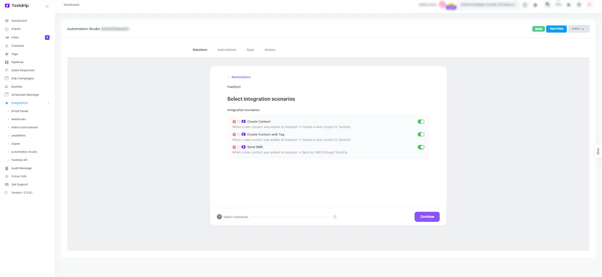The image size is (602, 277).
Task: Open Import via its sidebar icon
Action: pos(7,29)
